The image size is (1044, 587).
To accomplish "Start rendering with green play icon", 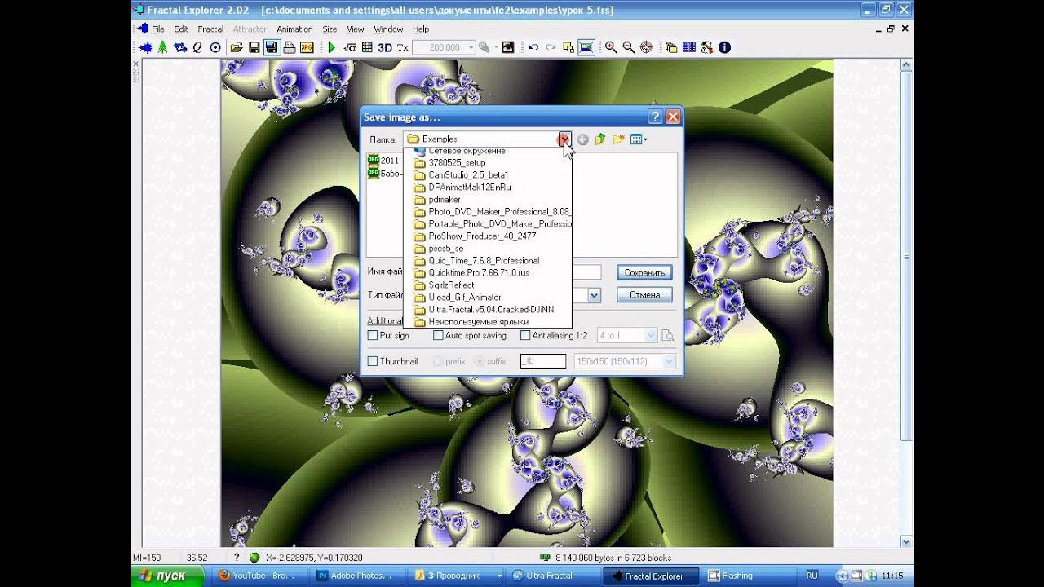I will tap(331, 47).
